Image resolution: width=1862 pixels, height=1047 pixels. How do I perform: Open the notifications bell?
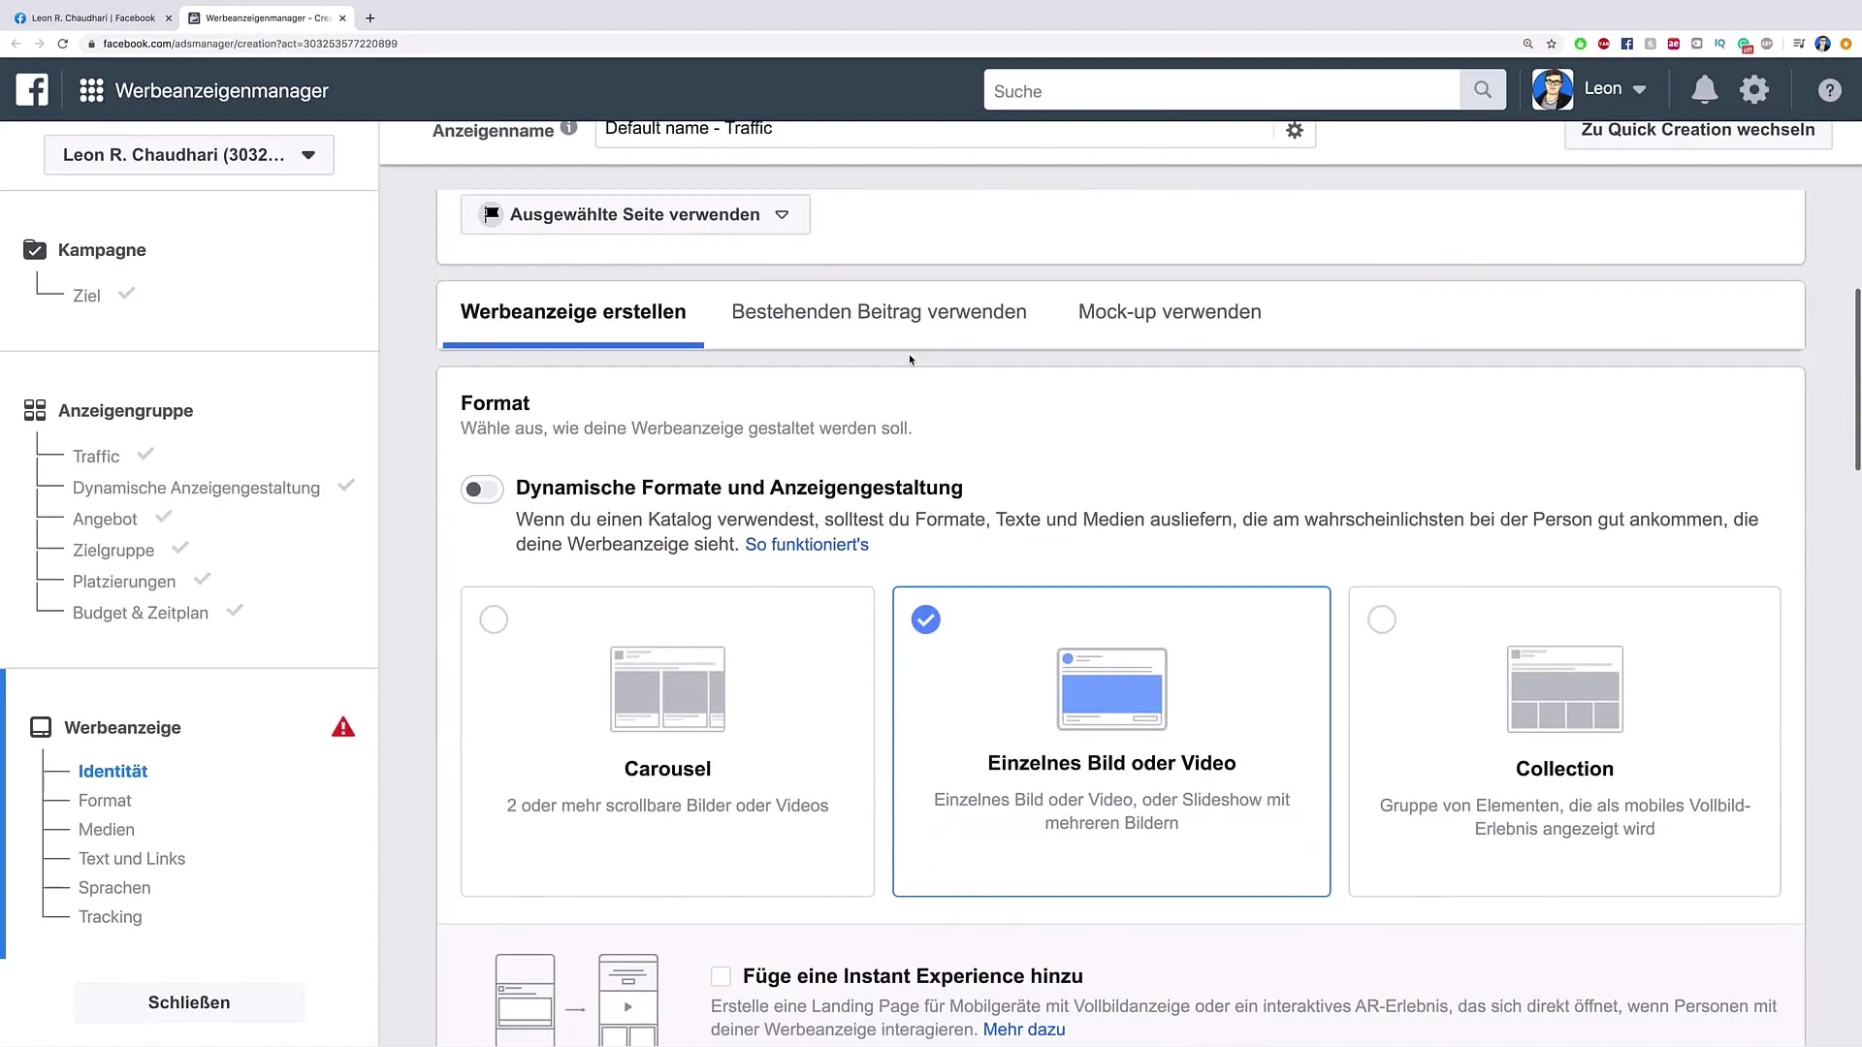pyautogui.click(x=1704, y=90)
